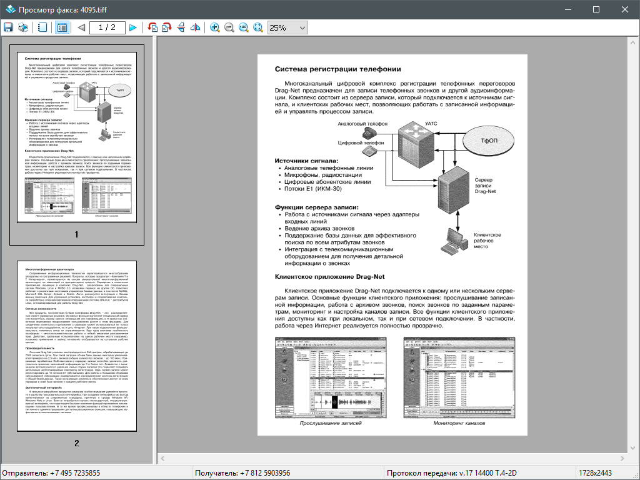Screen dimensions: 640x480
Task: Flip the page vertically
Action: point(181,27)
